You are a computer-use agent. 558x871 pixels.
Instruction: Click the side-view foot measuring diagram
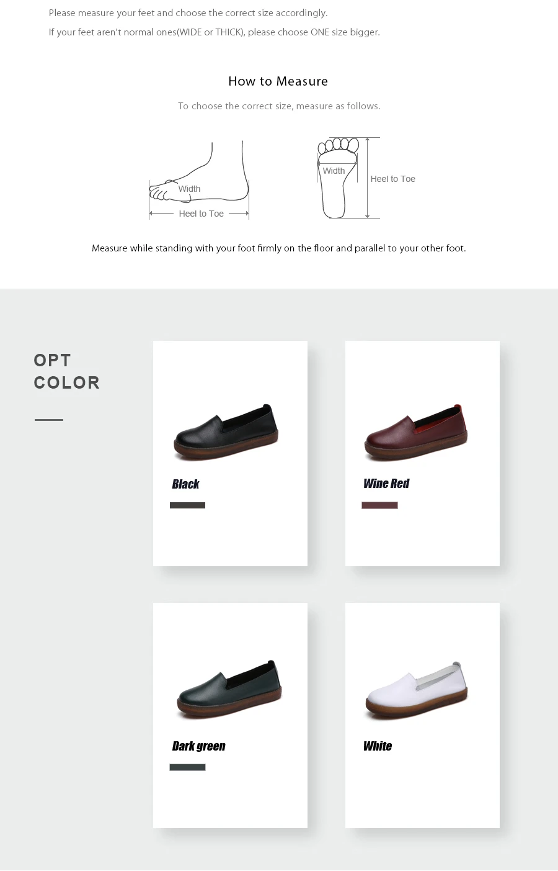(199, 180)
